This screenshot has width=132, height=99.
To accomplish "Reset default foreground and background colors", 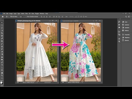I will 1,81.
